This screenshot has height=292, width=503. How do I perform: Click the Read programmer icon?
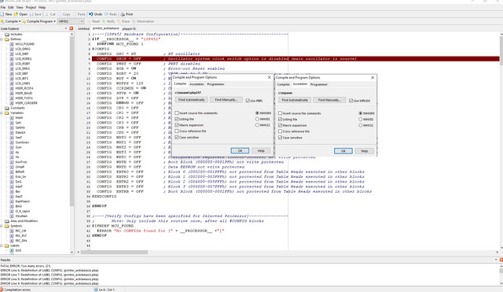(90, 21)
